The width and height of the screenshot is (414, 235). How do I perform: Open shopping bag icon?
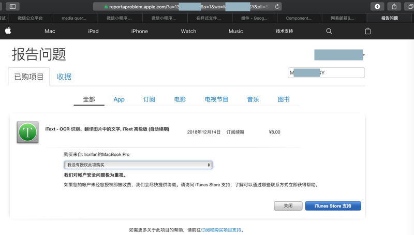click(367, 31)
